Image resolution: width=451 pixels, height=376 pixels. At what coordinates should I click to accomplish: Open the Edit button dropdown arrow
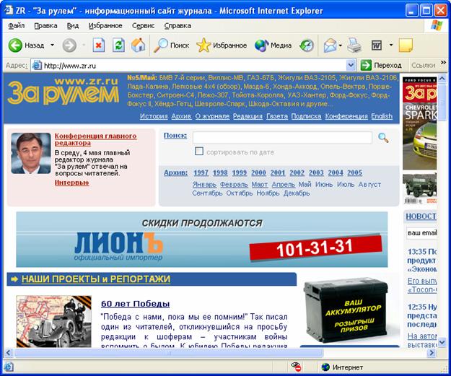pyautogui.click(x=391, y=45)
